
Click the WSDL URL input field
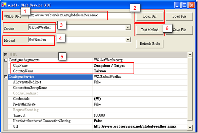80,16
